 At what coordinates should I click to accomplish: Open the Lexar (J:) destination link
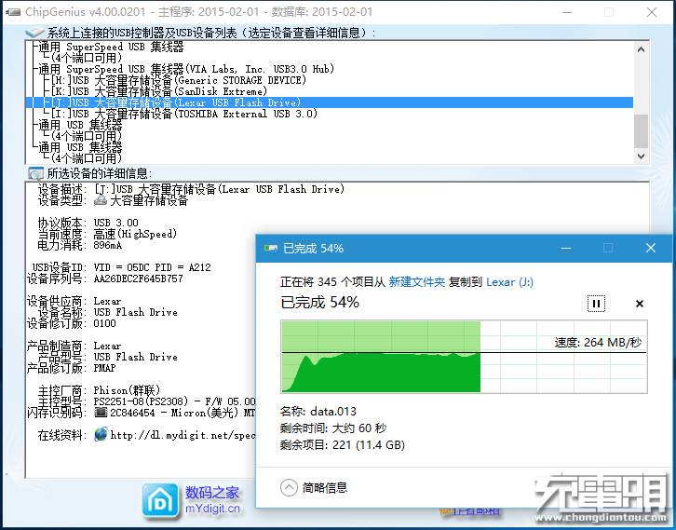pos(509,282)
